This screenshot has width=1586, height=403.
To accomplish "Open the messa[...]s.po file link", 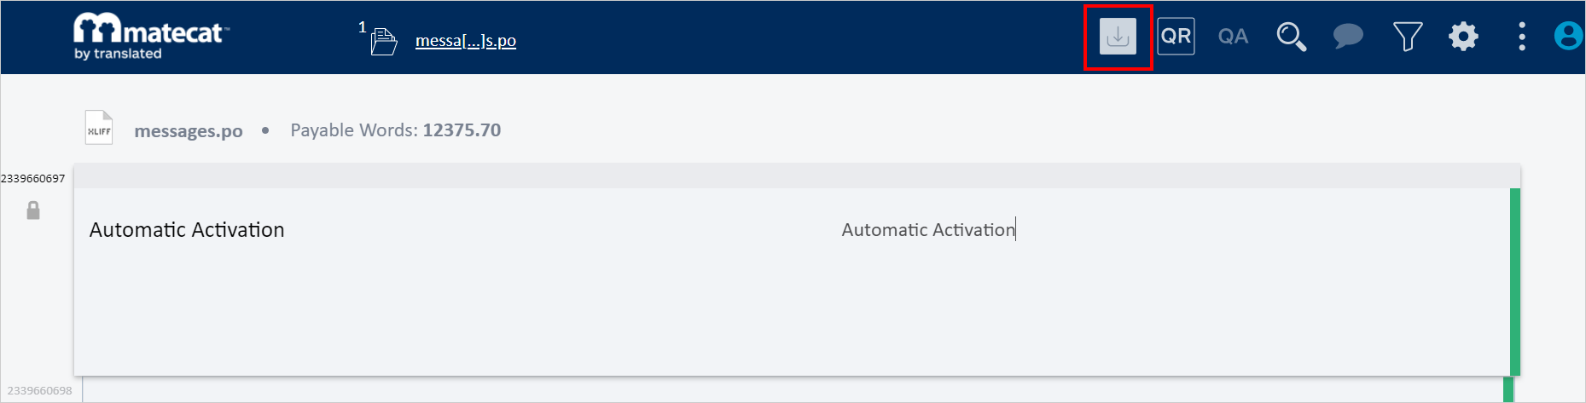I will [x=465, y=41].
